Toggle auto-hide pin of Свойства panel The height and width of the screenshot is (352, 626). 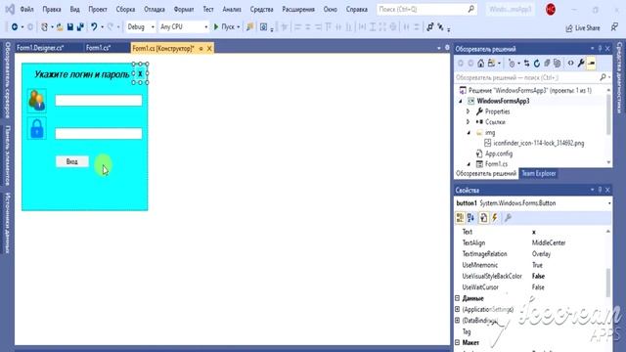point(600,190)
